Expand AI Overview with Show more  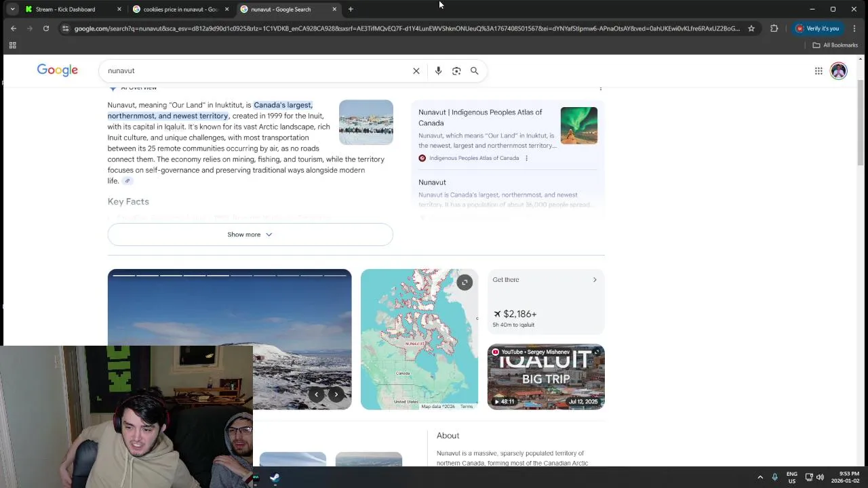(250, 235)
